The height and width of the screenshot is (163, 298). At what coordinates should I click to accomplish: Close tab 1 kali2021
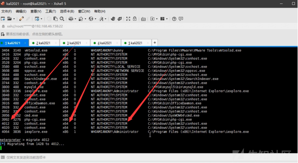pos(25,43)
